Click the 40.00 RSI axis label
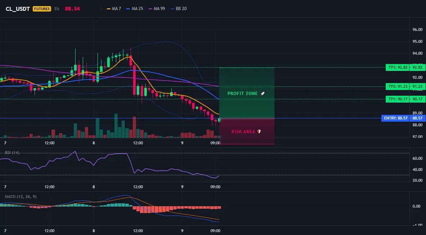Screen dimensions: 426x235 pos(418,170)
